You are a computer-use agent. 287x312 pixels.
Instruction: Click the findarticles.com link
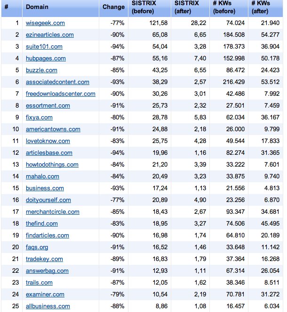[x=48, y=235]
